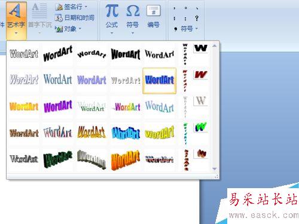The width and height of the screenshot is (299, 224).
Task: Expand the 首字下沉 dropdown arrow
Action: 39,33
